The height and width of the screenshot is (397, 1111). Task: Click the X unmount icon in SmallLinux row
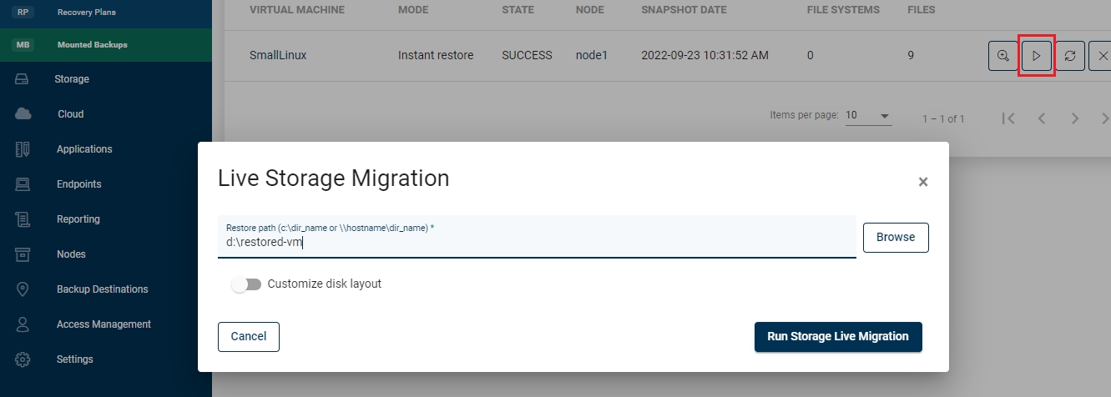tap(1102, 56)
